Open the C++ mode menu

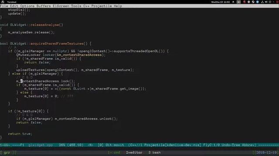coord(86,6)
